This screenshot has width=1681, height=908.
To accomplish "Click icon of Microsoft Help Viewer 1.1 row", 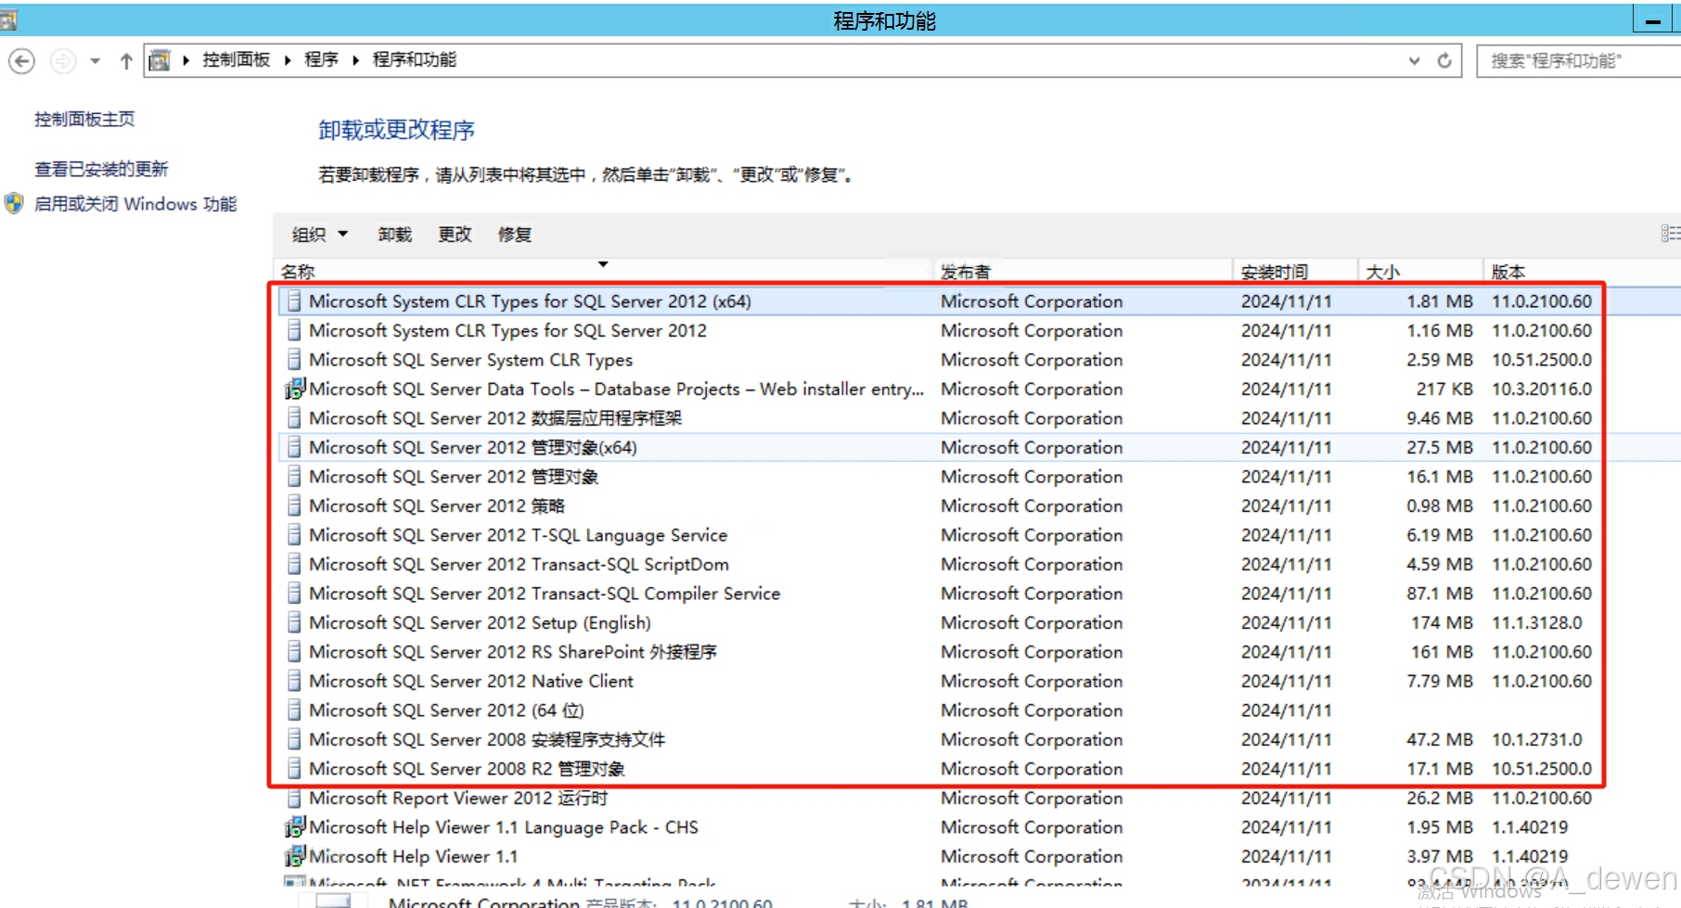I will tap(294, 856).
